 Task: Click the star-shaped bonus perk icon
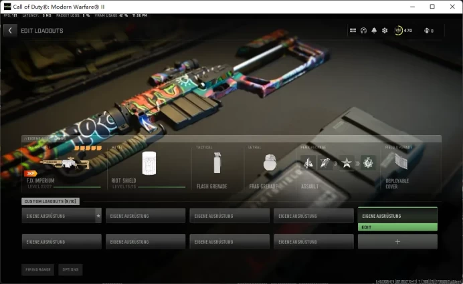click(347, 162)
